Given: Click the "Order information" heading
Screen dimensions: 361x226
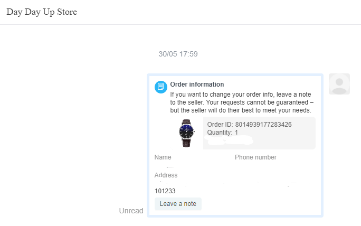Looking at the screenshot, I should click(197, 84).
